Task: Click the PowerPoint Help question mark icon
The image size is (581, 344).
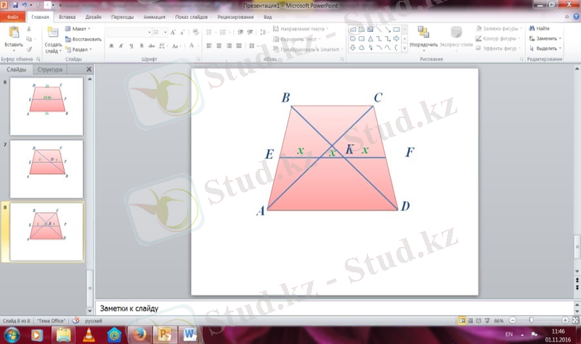Action: 574,16
